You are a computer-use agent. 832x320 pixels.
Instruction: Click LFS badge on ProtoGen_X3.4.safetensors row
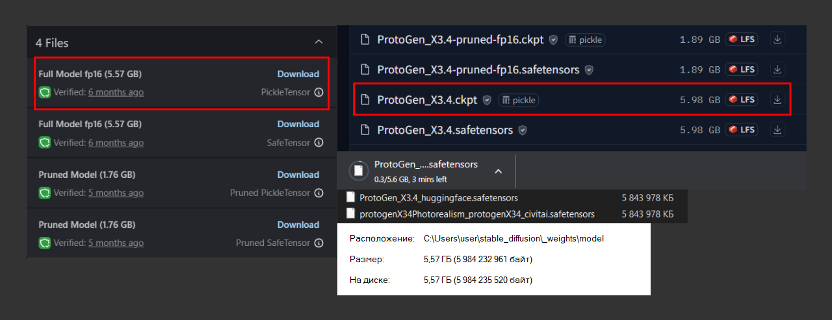point(742,130)
